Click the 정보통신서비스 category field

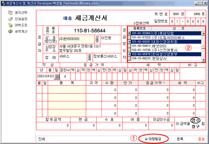[x=107, y=58]
